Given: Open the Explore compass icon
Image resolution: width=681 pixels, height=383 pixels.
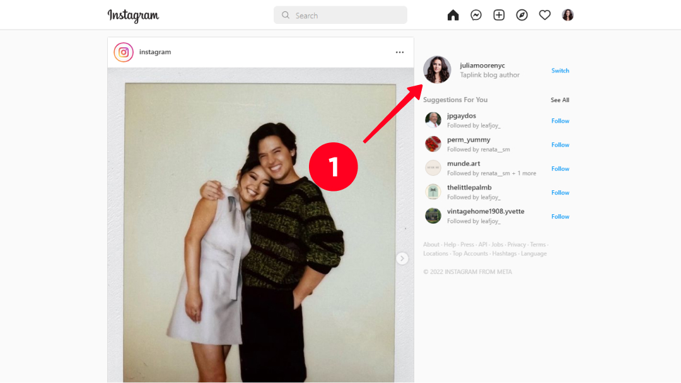Looking at the screenshot, I should [522, 15].
